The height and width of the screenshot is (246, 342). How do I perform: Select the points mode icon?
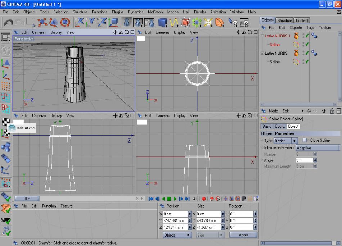[6, 86]
